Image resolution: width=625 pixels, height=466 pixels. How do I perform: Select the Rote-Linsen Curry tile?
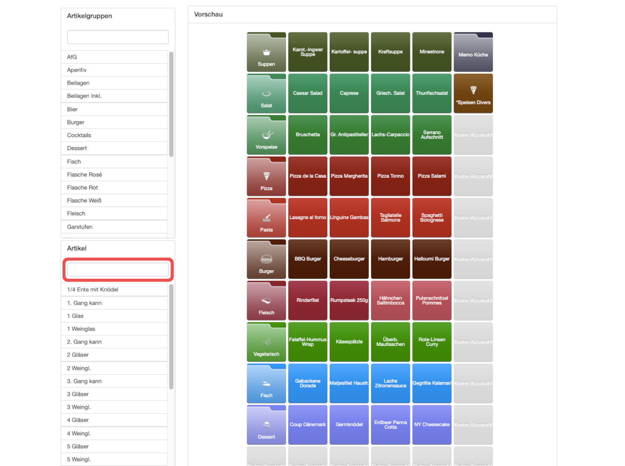point(432,342)
